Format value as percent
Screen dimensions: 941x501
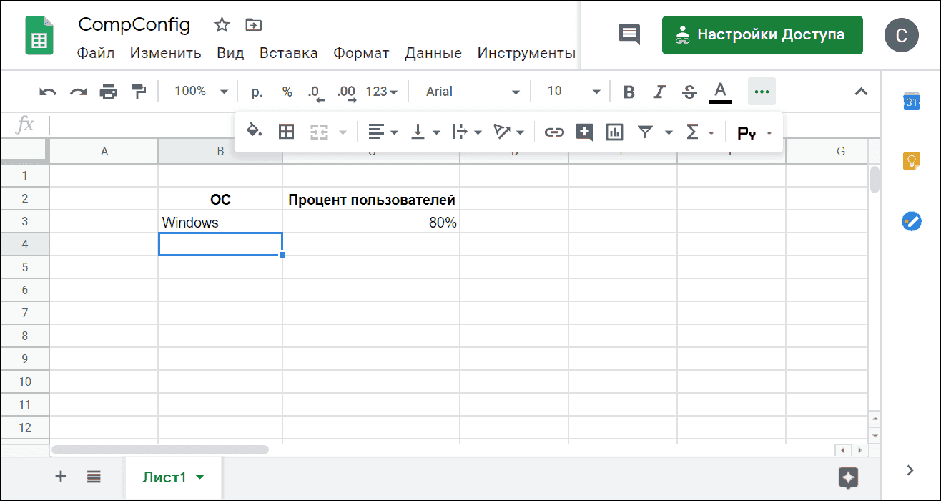coord(287,91)
